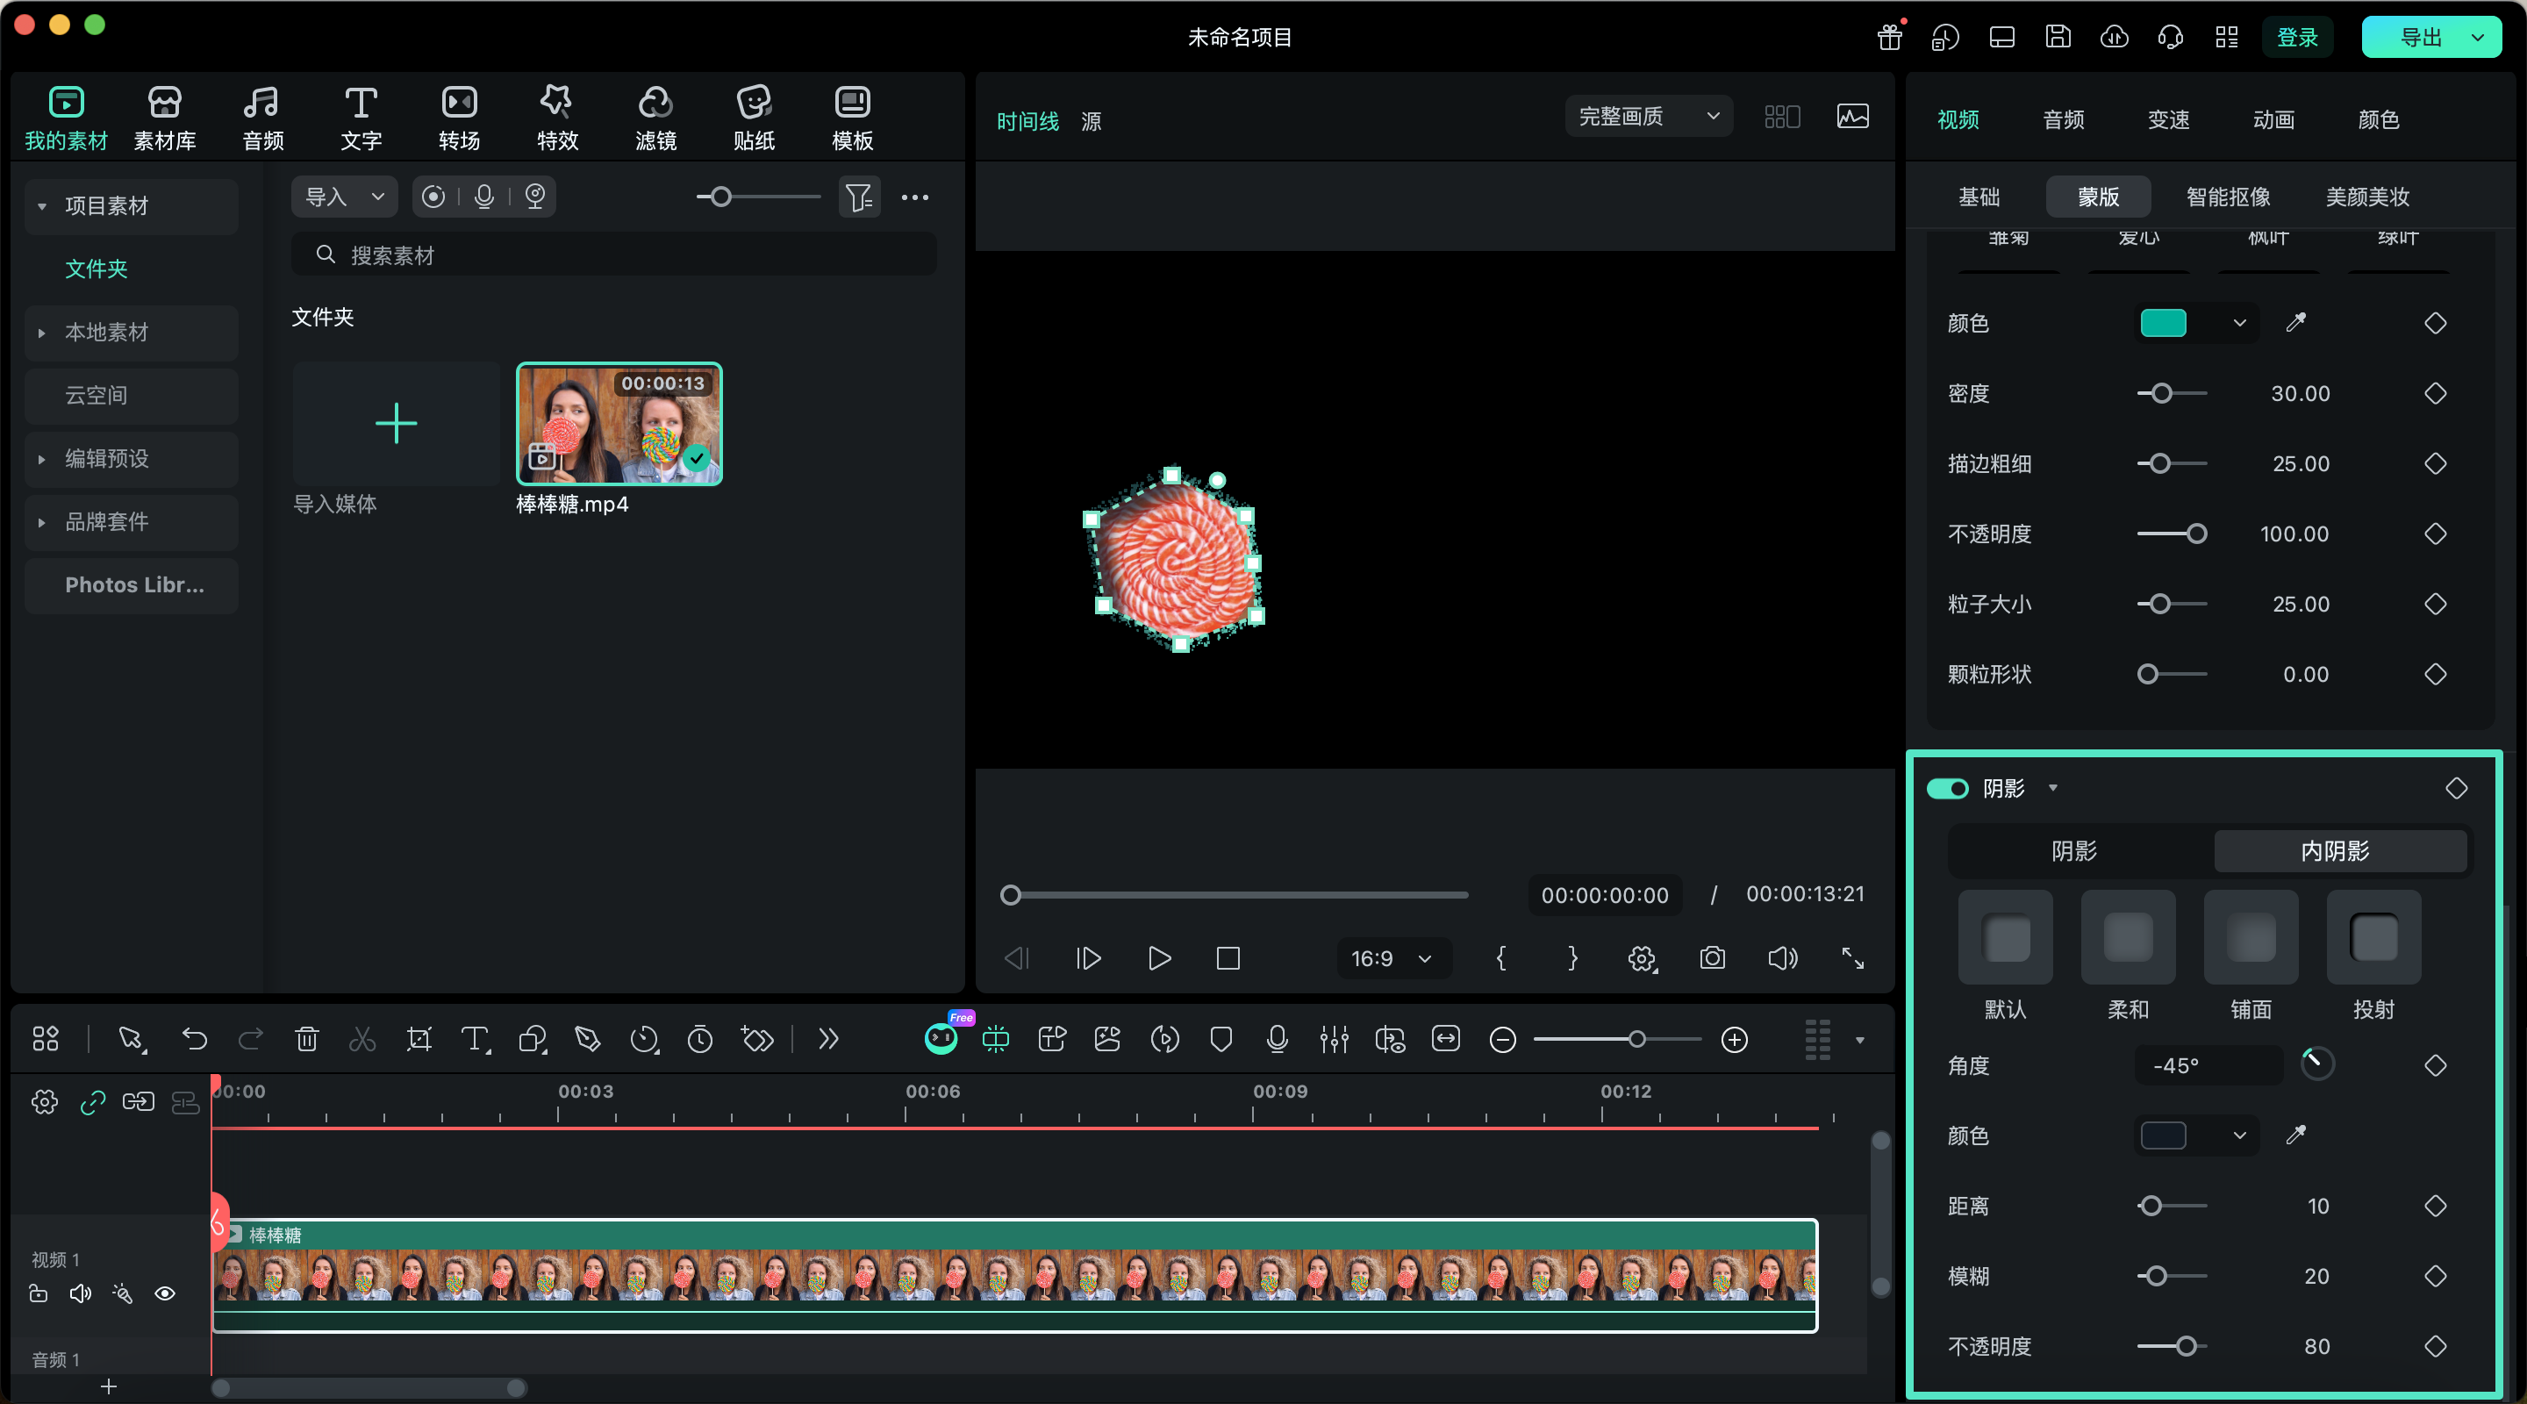Open the 完整画质 quality dropdown

point(1648,117)
